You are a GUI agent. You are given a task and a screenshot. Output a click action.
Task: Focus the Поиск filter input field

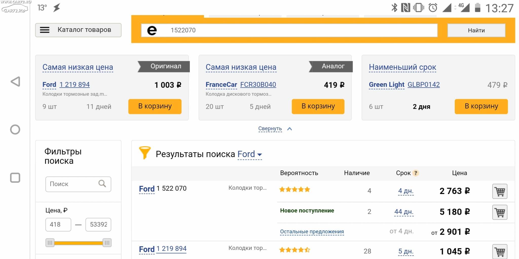pyautogui.click(x=78, y=184)
